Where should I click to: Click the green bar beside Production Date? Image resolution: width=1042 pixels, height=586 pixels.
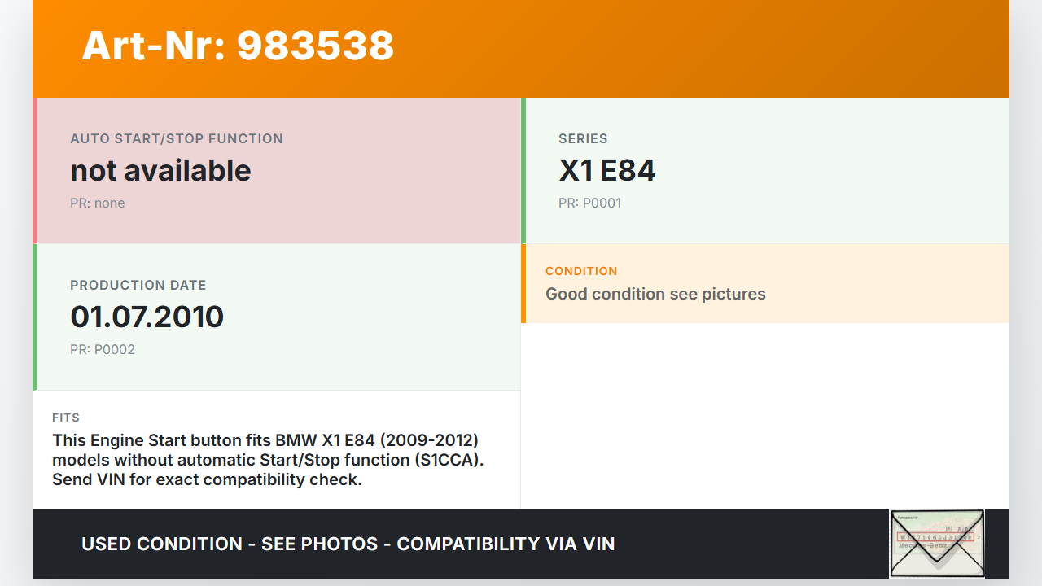click(x=35, y=317)
